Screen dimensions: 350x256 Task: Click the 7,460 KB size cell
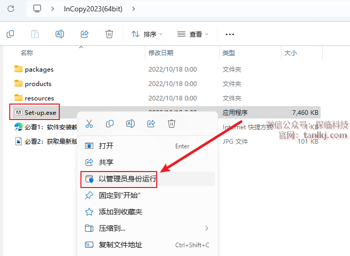click(x=305, y=113)
